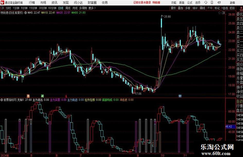Open the mobile phone icon
This screenshot has height=157, width=243.
pyautogui.click(x=212, y=3)
